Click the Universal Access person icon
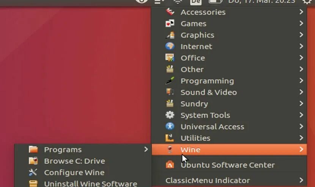Image resolution: width=315 pixels, height=187 pixels. (170, 127)
